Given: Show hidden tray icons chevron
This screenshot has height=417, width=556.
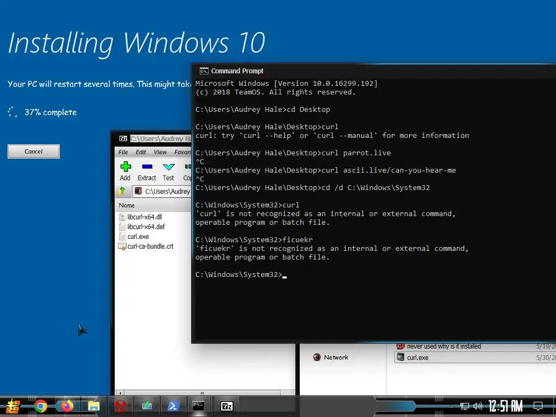Looking at the screenshot, I should [x=451, y=406].
